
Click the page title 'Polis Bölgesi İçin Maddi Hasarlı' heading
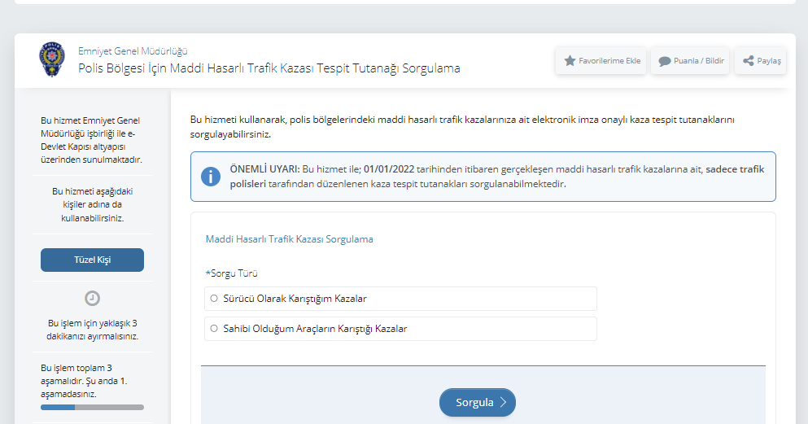(269, 68)
